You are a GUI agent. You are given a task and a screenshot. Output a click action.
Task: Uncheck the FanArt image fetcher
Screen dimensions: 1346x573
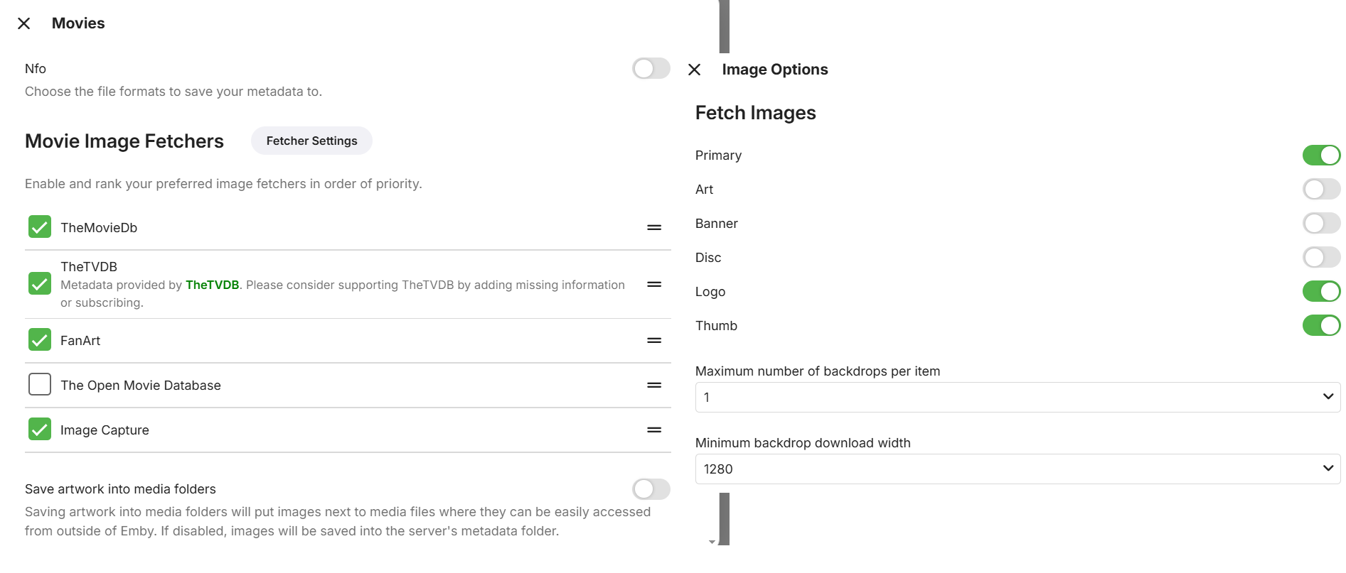(40, 340)
